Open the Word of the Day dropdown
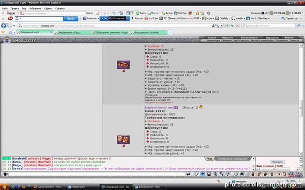The image size is (305, 190). click(x=258, y=18)
